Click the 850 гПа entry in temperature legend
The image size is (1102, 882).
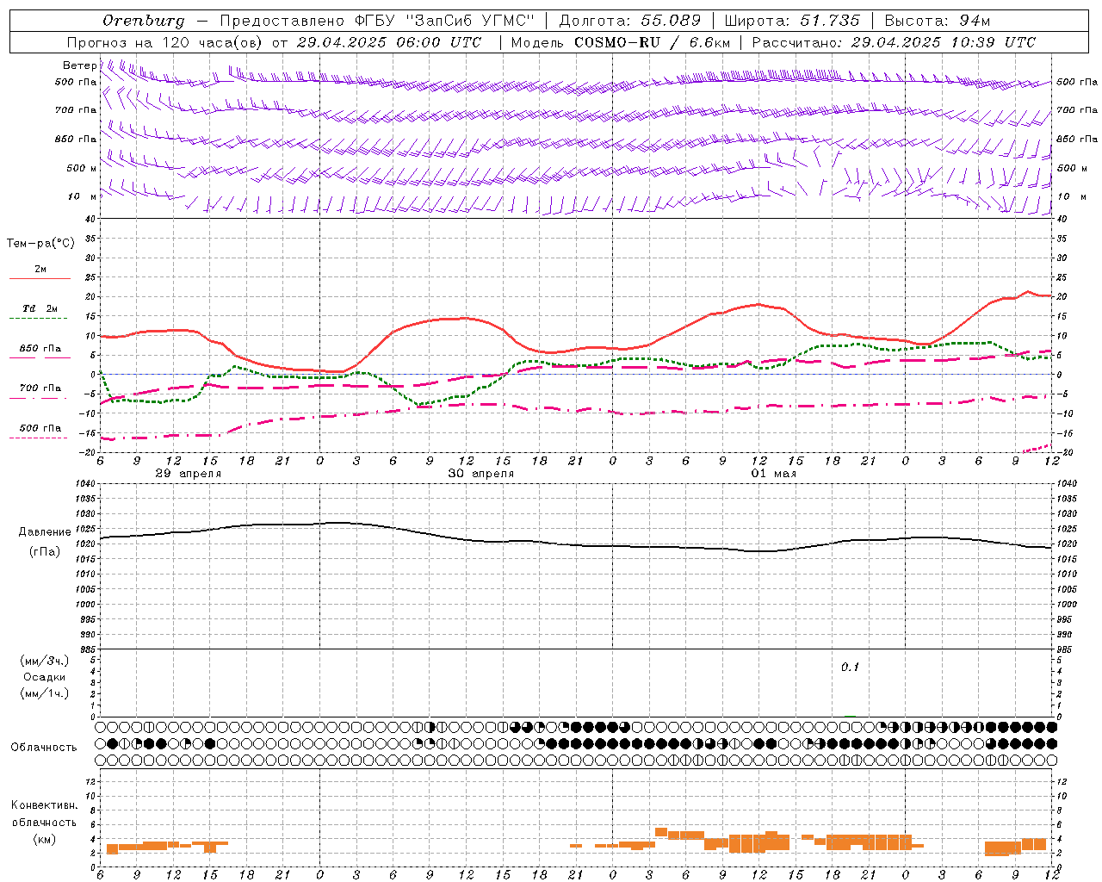pyautogui.click(x=40, y=349)
